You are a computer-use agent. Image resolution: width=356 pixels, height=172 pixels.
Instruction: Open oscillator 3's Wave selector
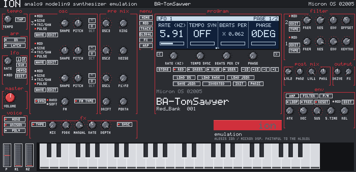tap(40, 35)
